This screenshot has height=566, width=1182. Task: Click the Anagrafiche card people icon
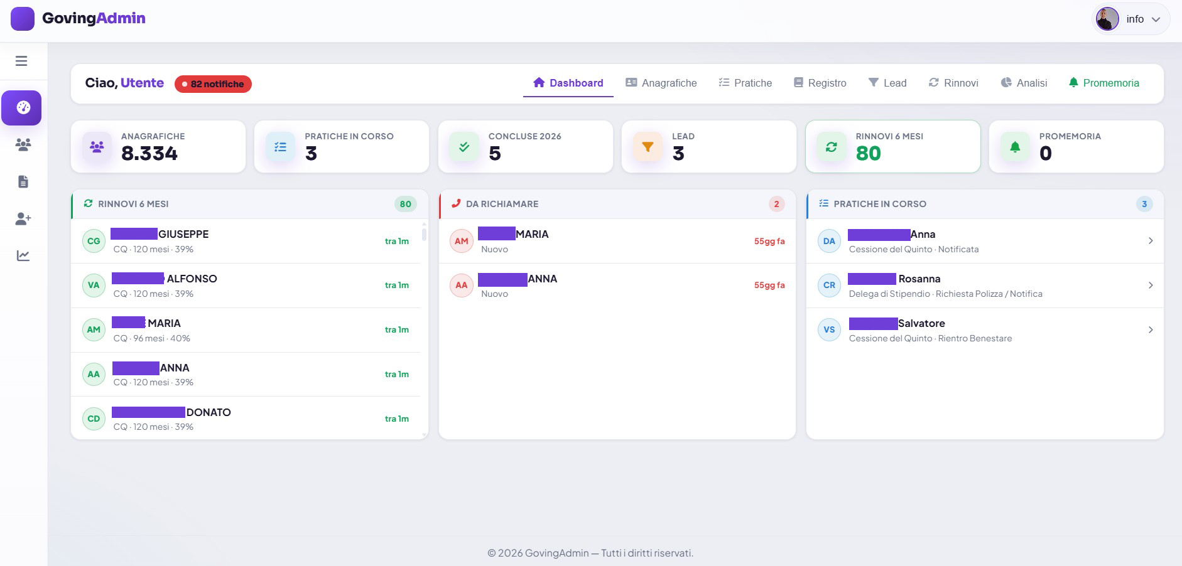tap(97, 147)
